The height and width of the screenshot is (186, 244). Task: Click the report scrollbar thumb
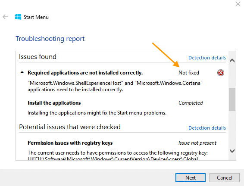pyautogui.click(x=232, y=99)
